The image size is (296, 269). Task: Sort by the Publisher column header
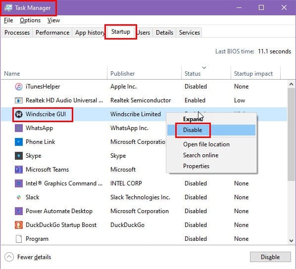click(144, 73)
